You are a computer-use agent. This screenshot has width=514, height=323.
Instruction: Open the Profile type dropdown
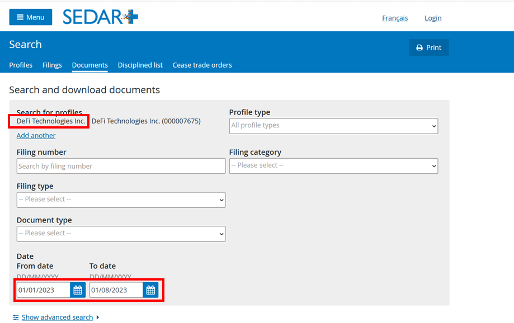333,126
